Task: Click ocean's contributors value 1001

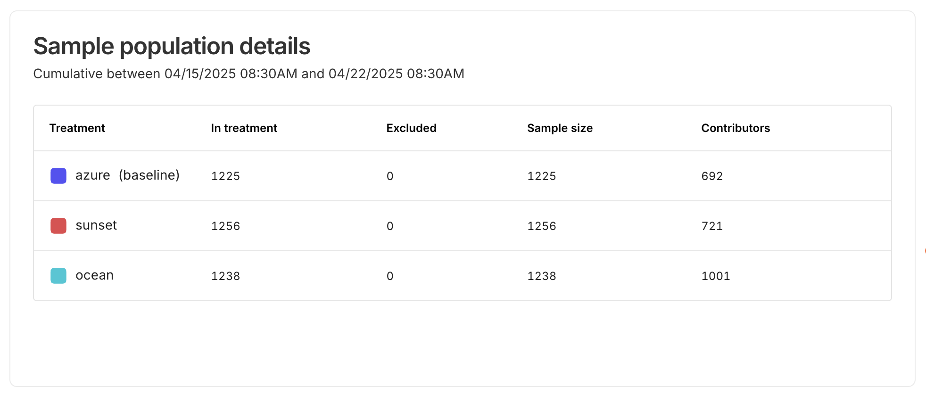Action: tap(715, 276)
